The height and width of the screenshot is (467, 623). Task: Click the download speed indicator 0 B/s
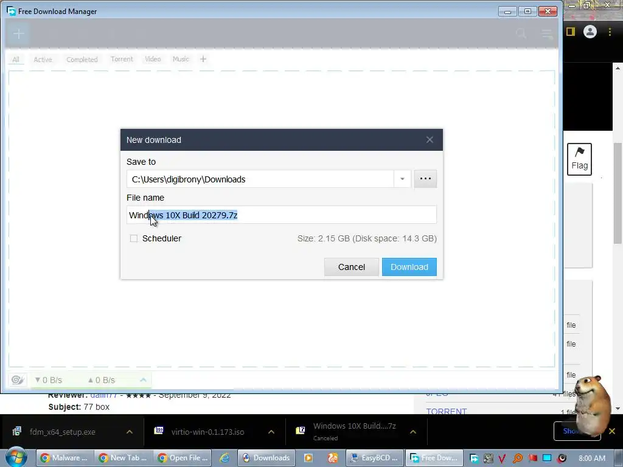click(x=49, y=380)
